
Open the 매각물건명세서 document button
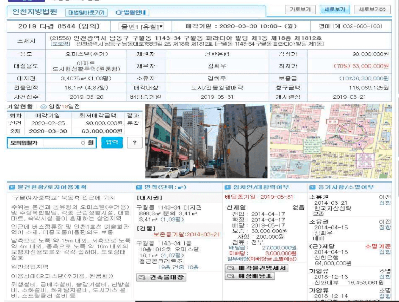click(x=256, y=268)
